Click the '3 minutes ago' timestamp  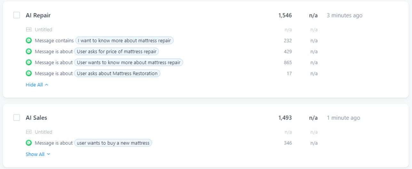click(345, 15)
